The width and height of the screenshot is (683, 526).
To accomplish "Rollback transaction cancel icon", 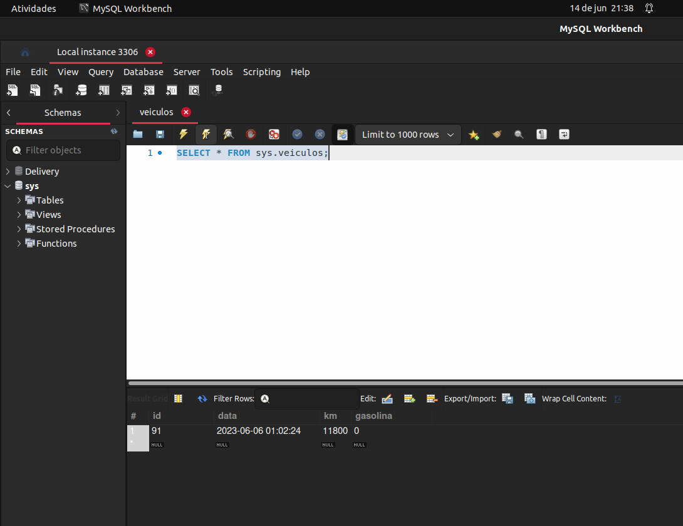I will click(x=320, y=134).
